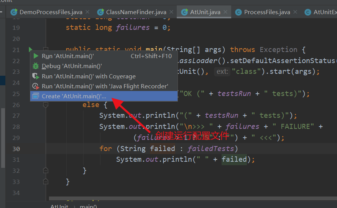
Task: Collapse the fold end marker at line 33
Action: (x=46, y=181)
